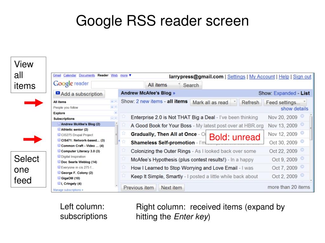This screenshot has width=325, height=243.
Task: Star the 'Colonizing the Outer Rings' item
Action: [x=124, y=150]
